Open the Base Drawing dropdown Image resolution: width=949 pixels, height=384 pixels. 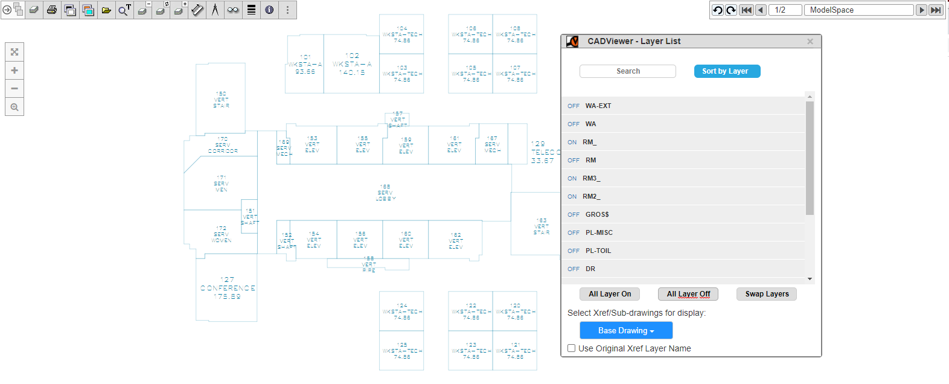point(626,331)
